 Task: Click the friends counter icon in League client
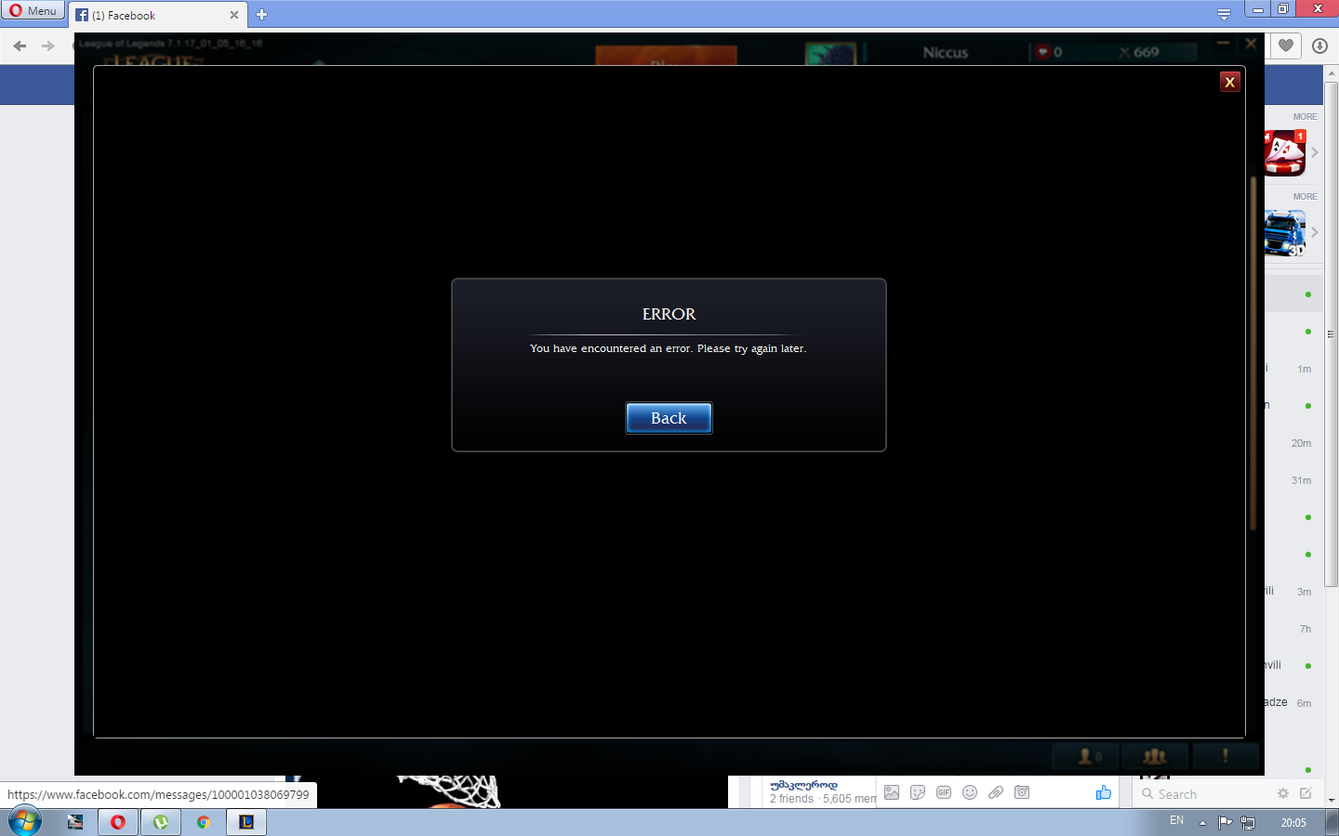point(1084,756)
